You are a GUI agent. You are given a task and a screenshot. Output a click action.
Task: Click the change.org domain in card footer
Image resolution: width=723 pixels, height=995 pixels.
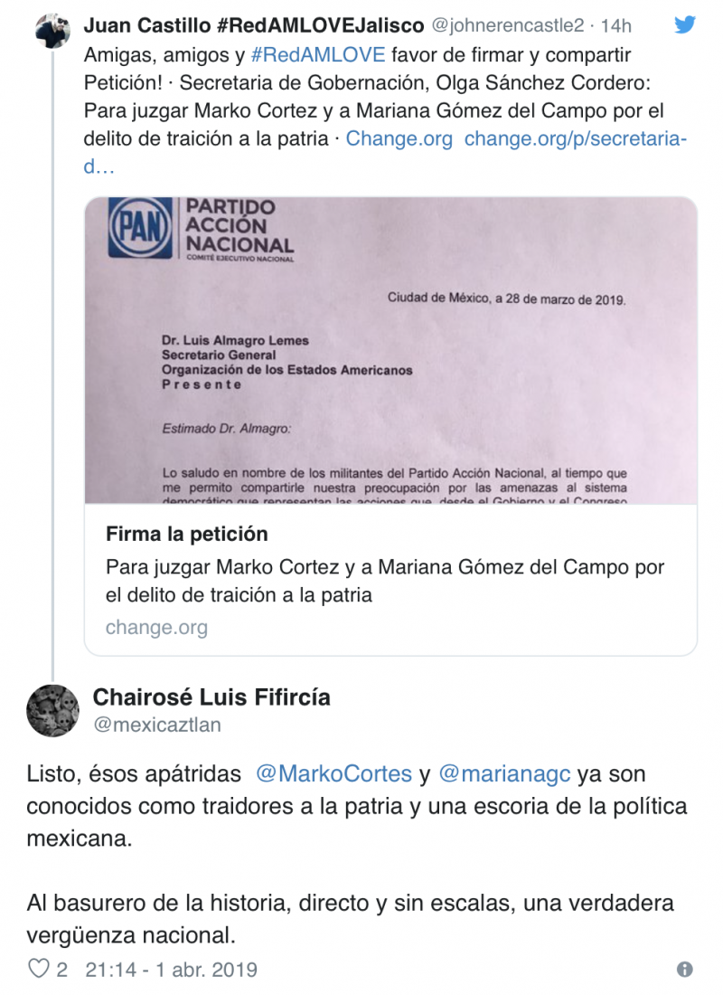156,627
